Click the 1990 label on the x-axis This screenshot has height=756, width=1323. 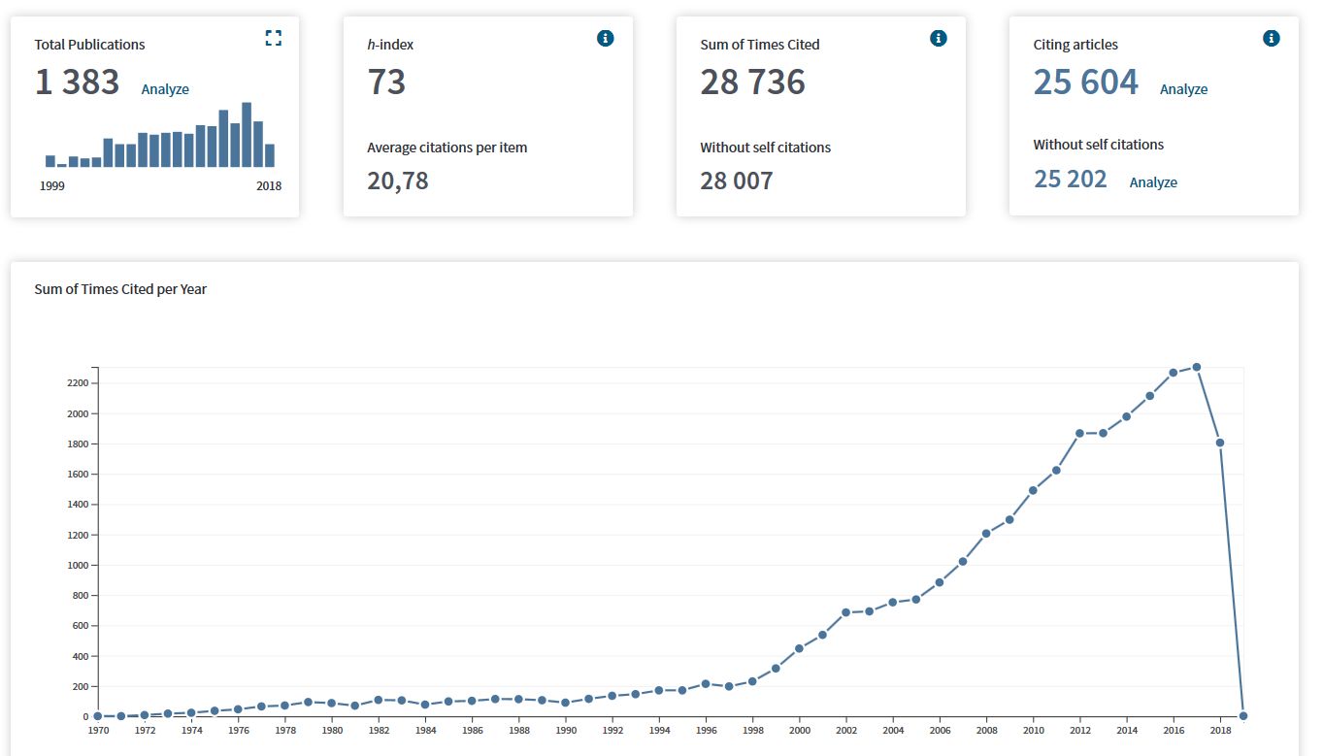coord(565,731)
